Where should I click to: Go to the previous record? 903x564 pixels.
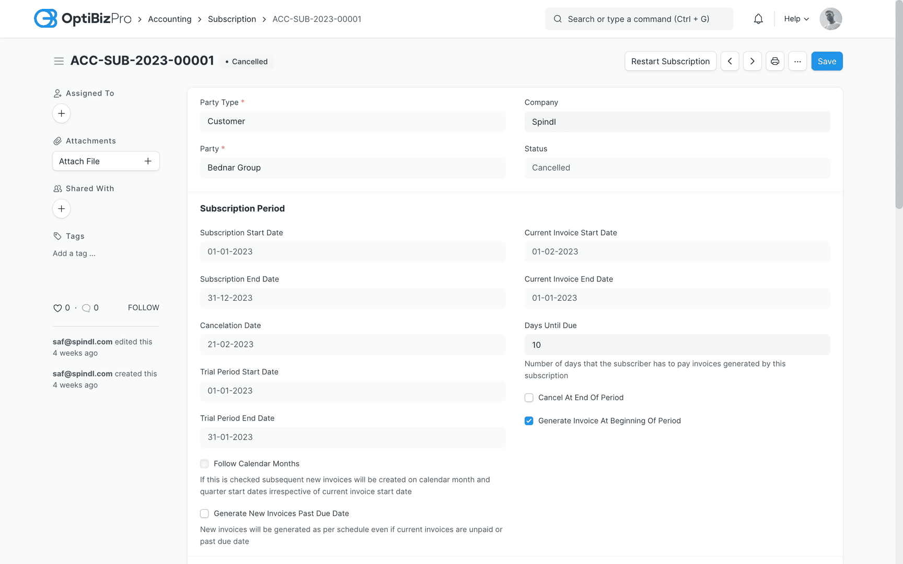tap(730, 61)
